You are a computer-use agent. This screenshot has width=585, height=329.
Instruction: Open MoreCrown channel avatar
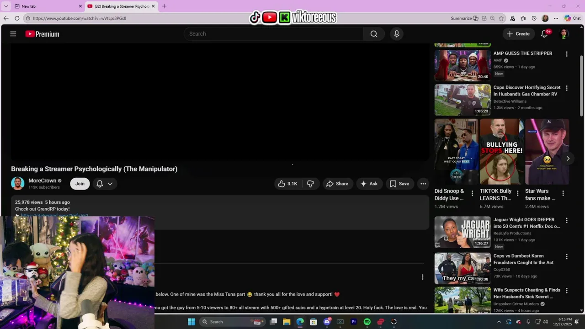[x=17, y=183]
